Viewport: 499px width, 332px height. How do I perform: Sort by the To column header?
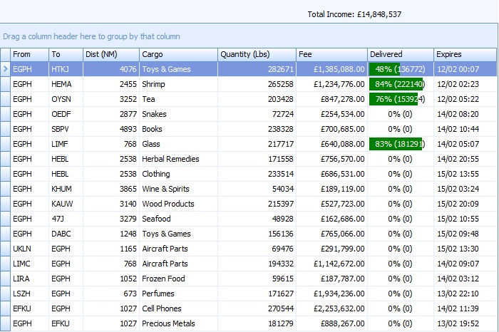point(66,54)
